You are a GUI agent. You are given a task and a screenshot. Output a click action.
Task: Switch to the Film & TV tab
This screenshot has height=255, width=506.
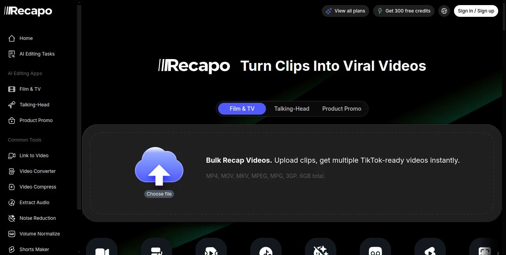coord(242,109)
